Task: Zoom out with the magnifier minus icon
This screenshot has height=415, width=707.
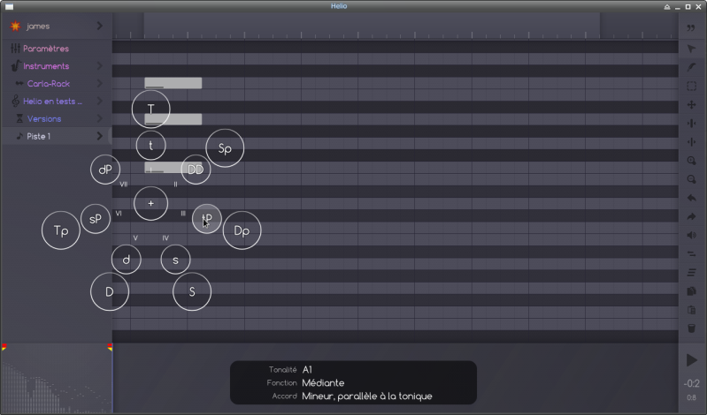Action: pyautogui.click(x=691, y=179)
